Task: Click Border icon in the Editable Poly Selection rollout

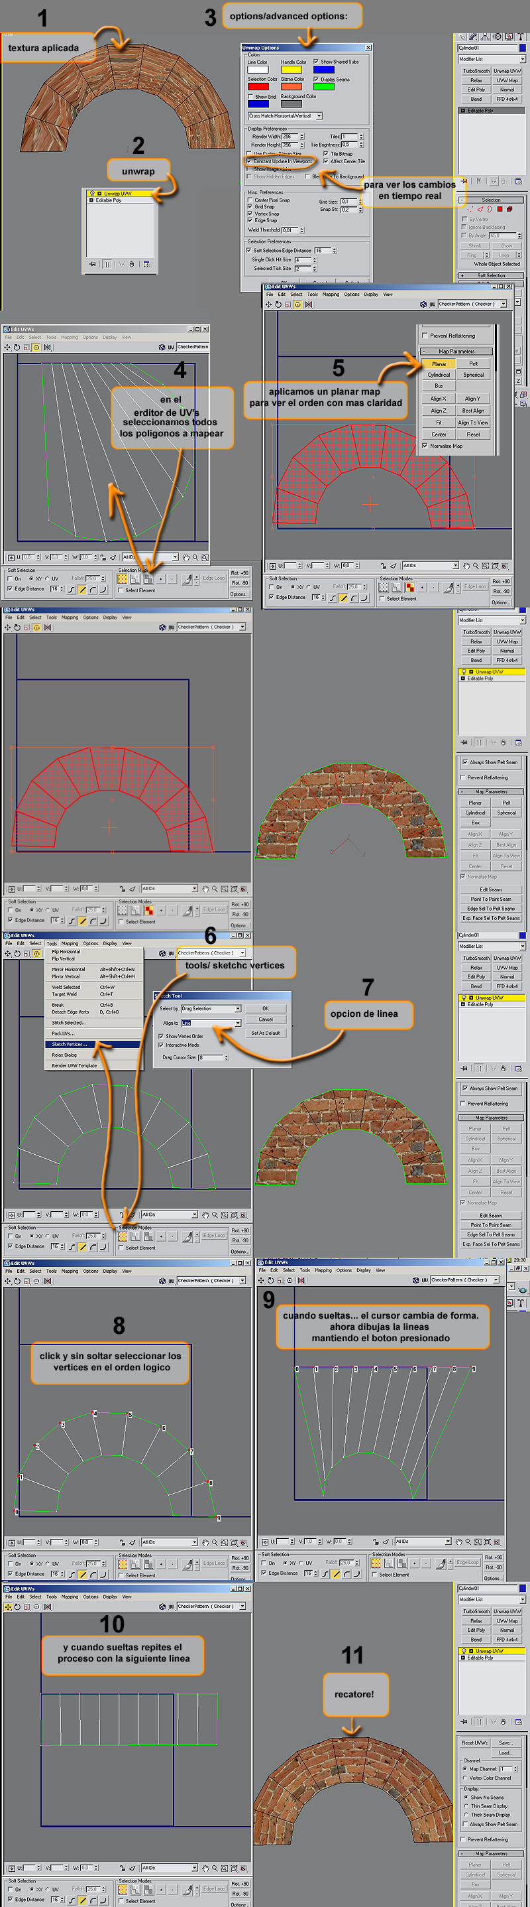Action: (x=490, y=209)
